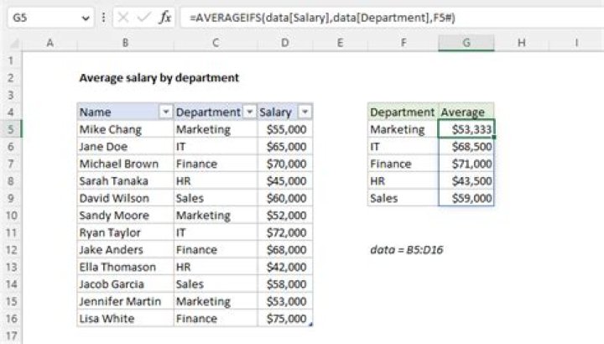Select row 5 header
The height and width of the screenshot is (344, 604).
pos(11,129)
